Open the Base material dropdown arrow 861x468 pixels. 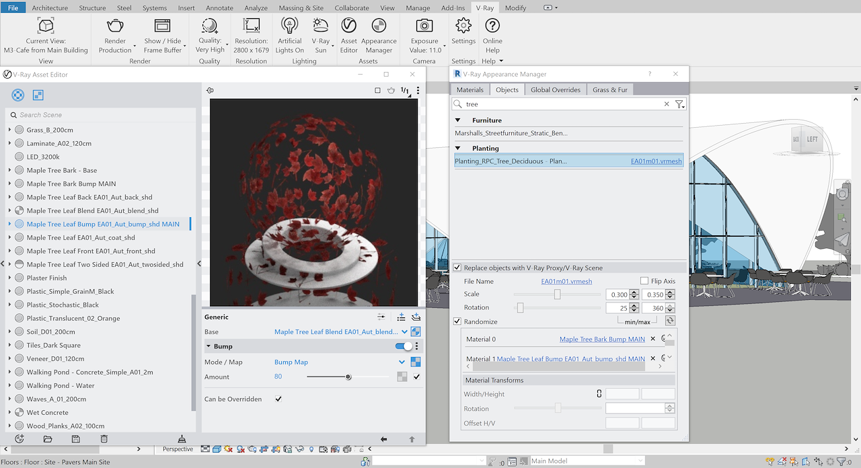(x=404, y=331)
